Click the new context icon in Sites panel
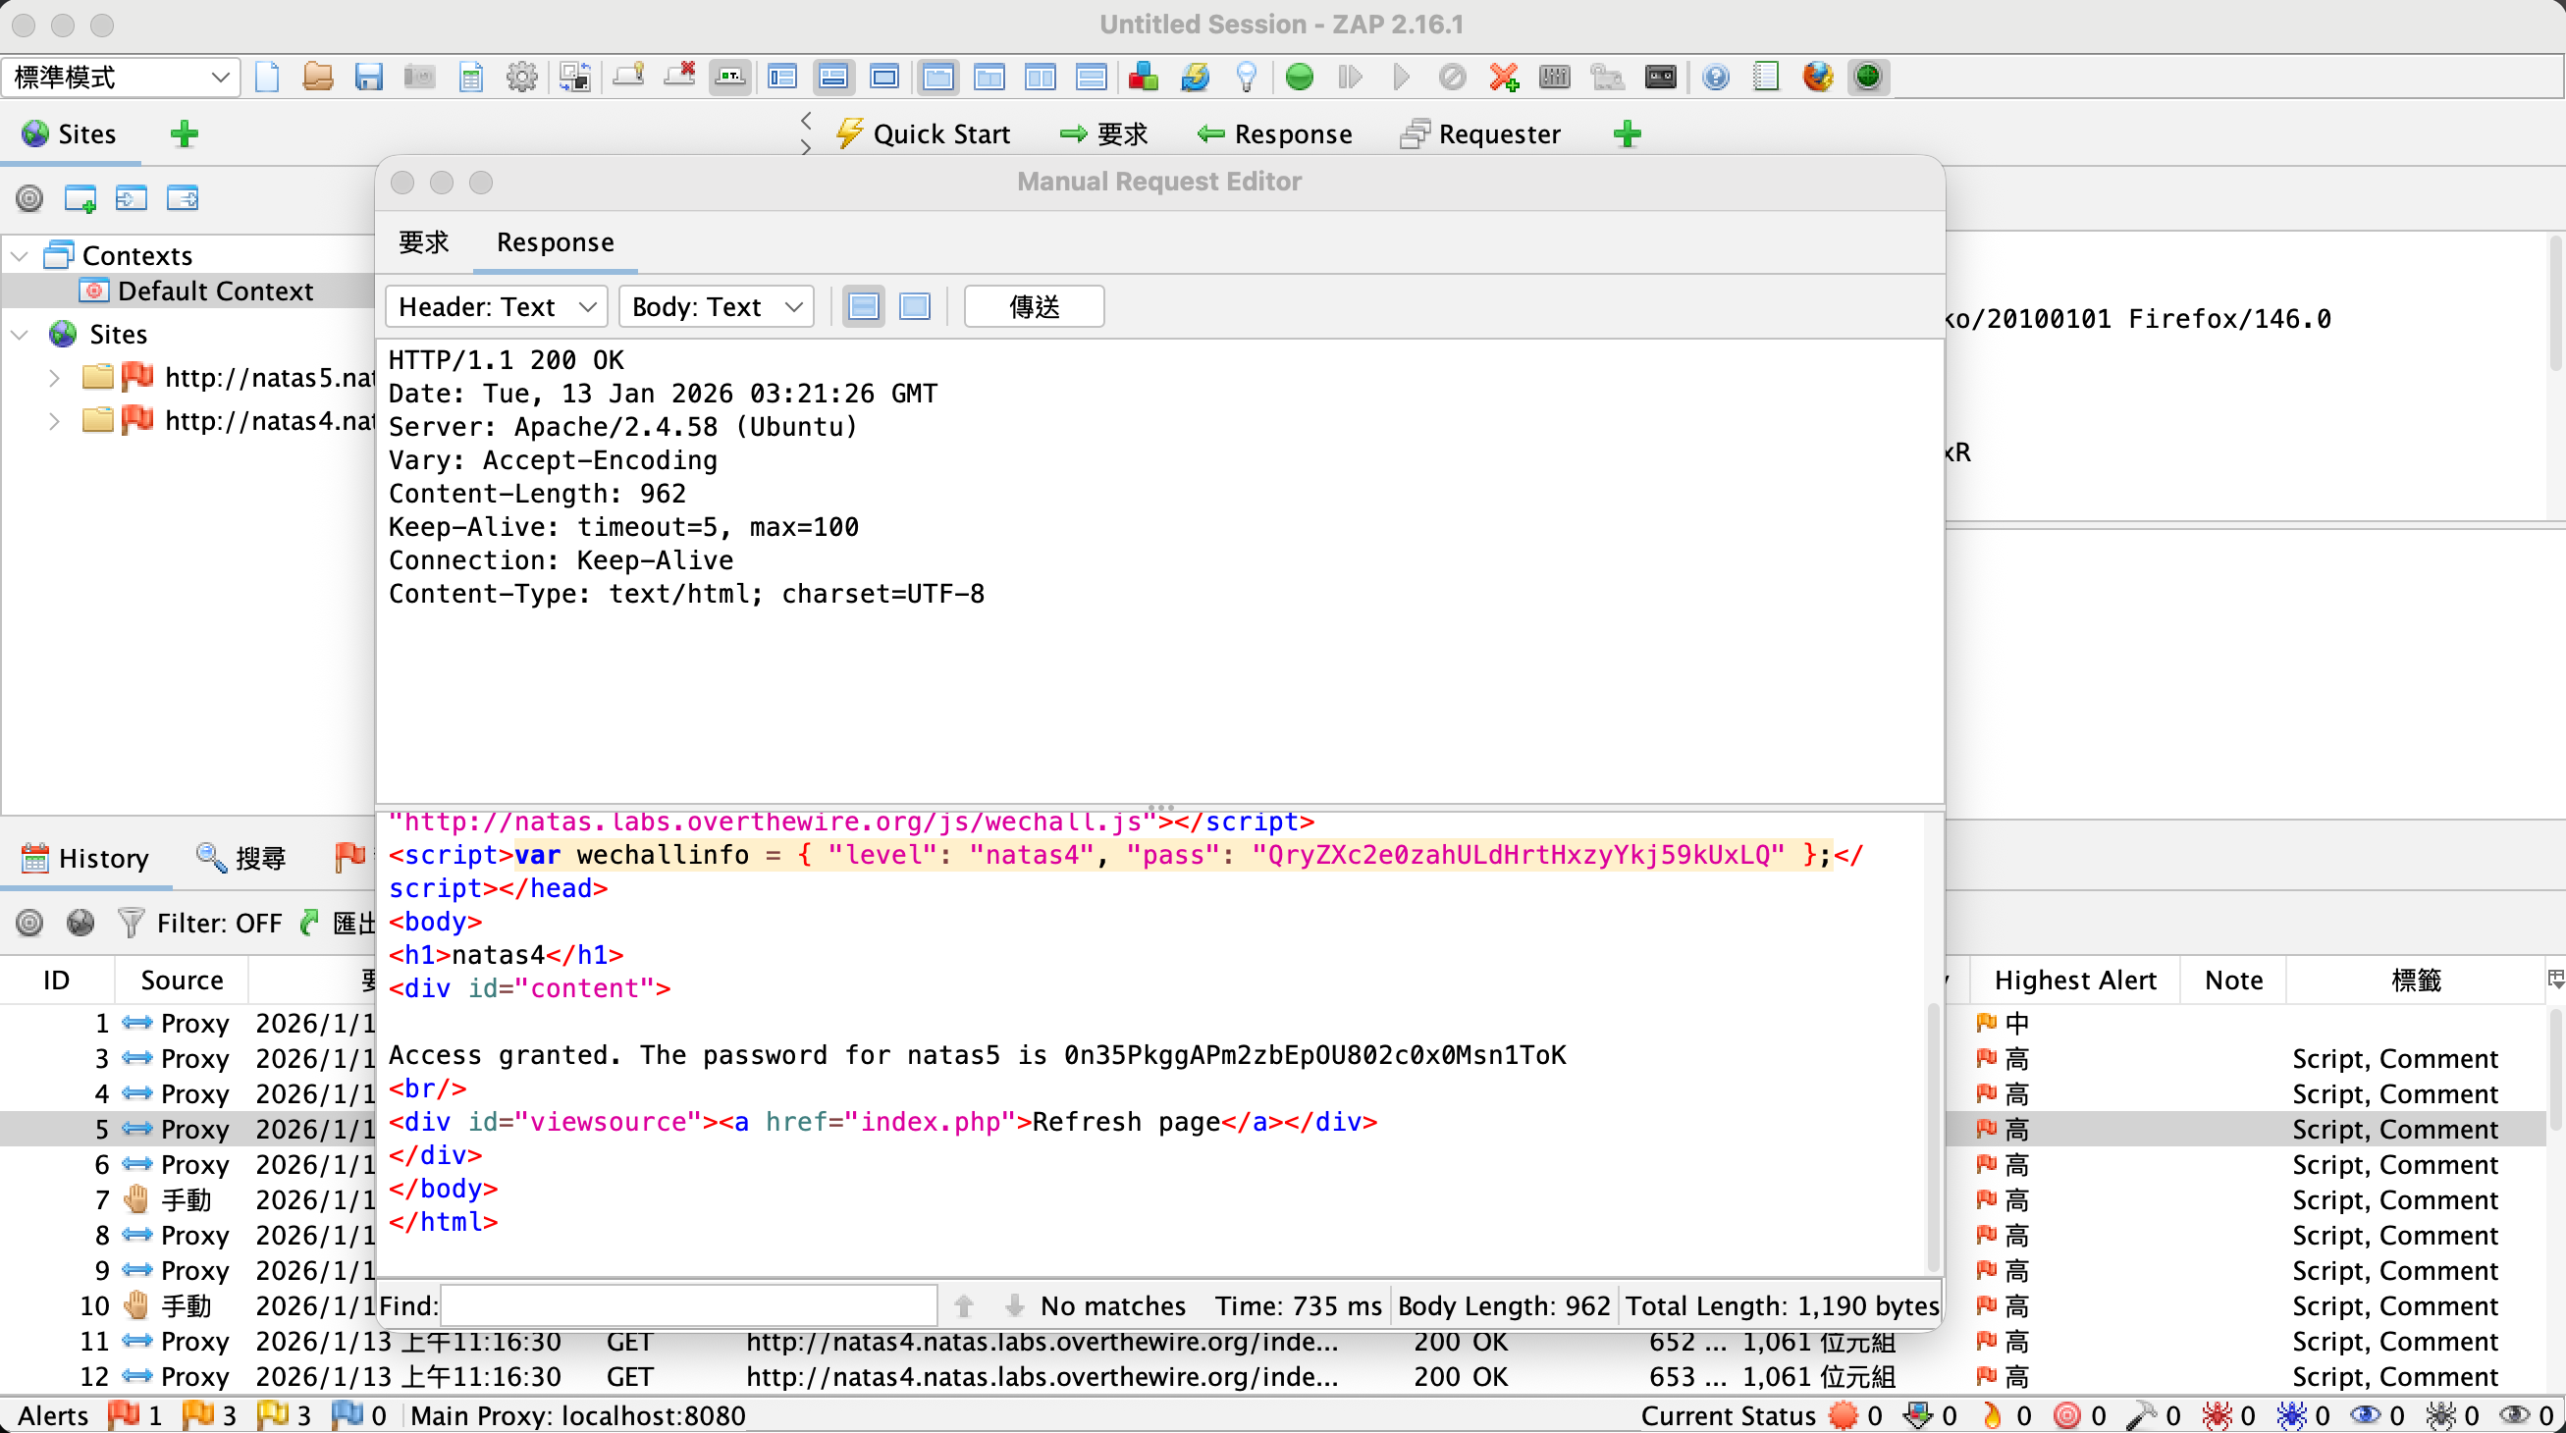Viewport: 2566px width, 1433px height. 80,198
